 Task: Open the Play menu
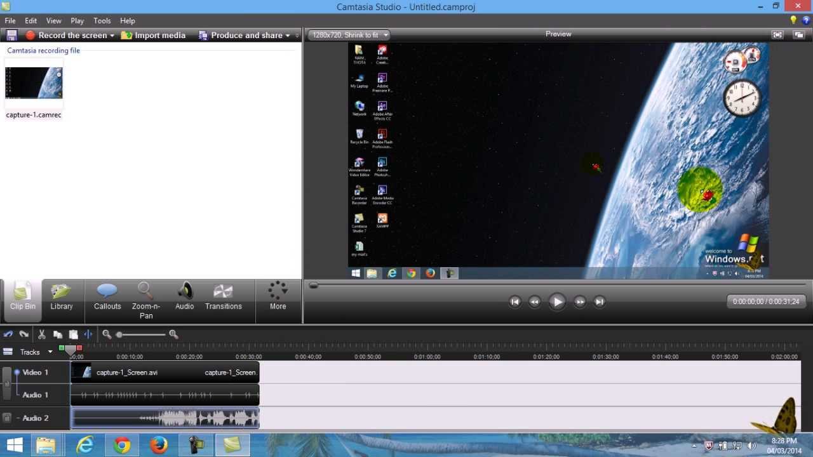click(x=77, y=21)
